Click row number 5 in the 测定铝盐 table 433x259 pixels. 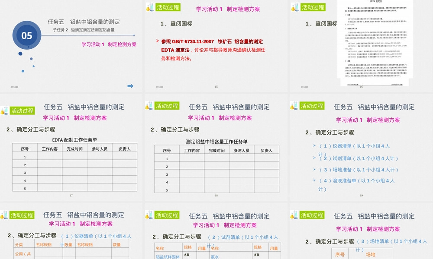(167, 190)
